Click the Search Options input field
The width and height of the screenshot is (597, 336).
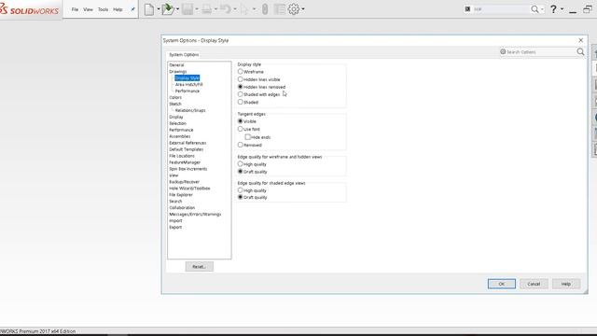[539, 52]
